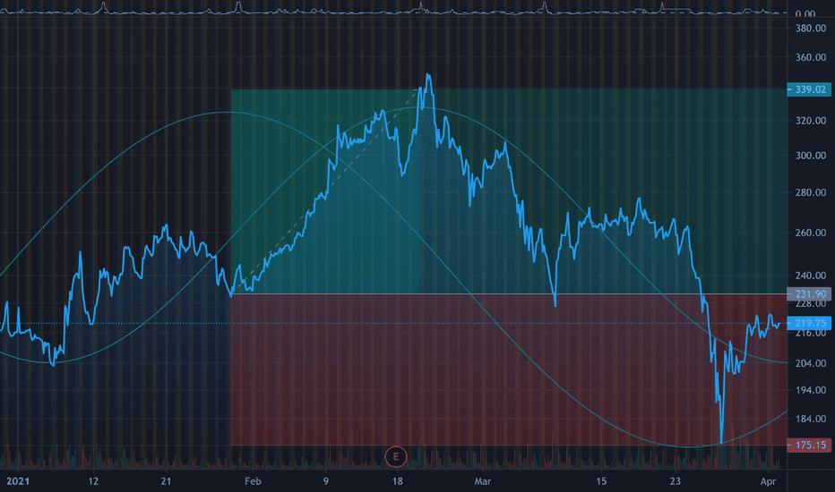Click the Feb label on time axis
Screen dimensions: 835x492
pos(253,481)
